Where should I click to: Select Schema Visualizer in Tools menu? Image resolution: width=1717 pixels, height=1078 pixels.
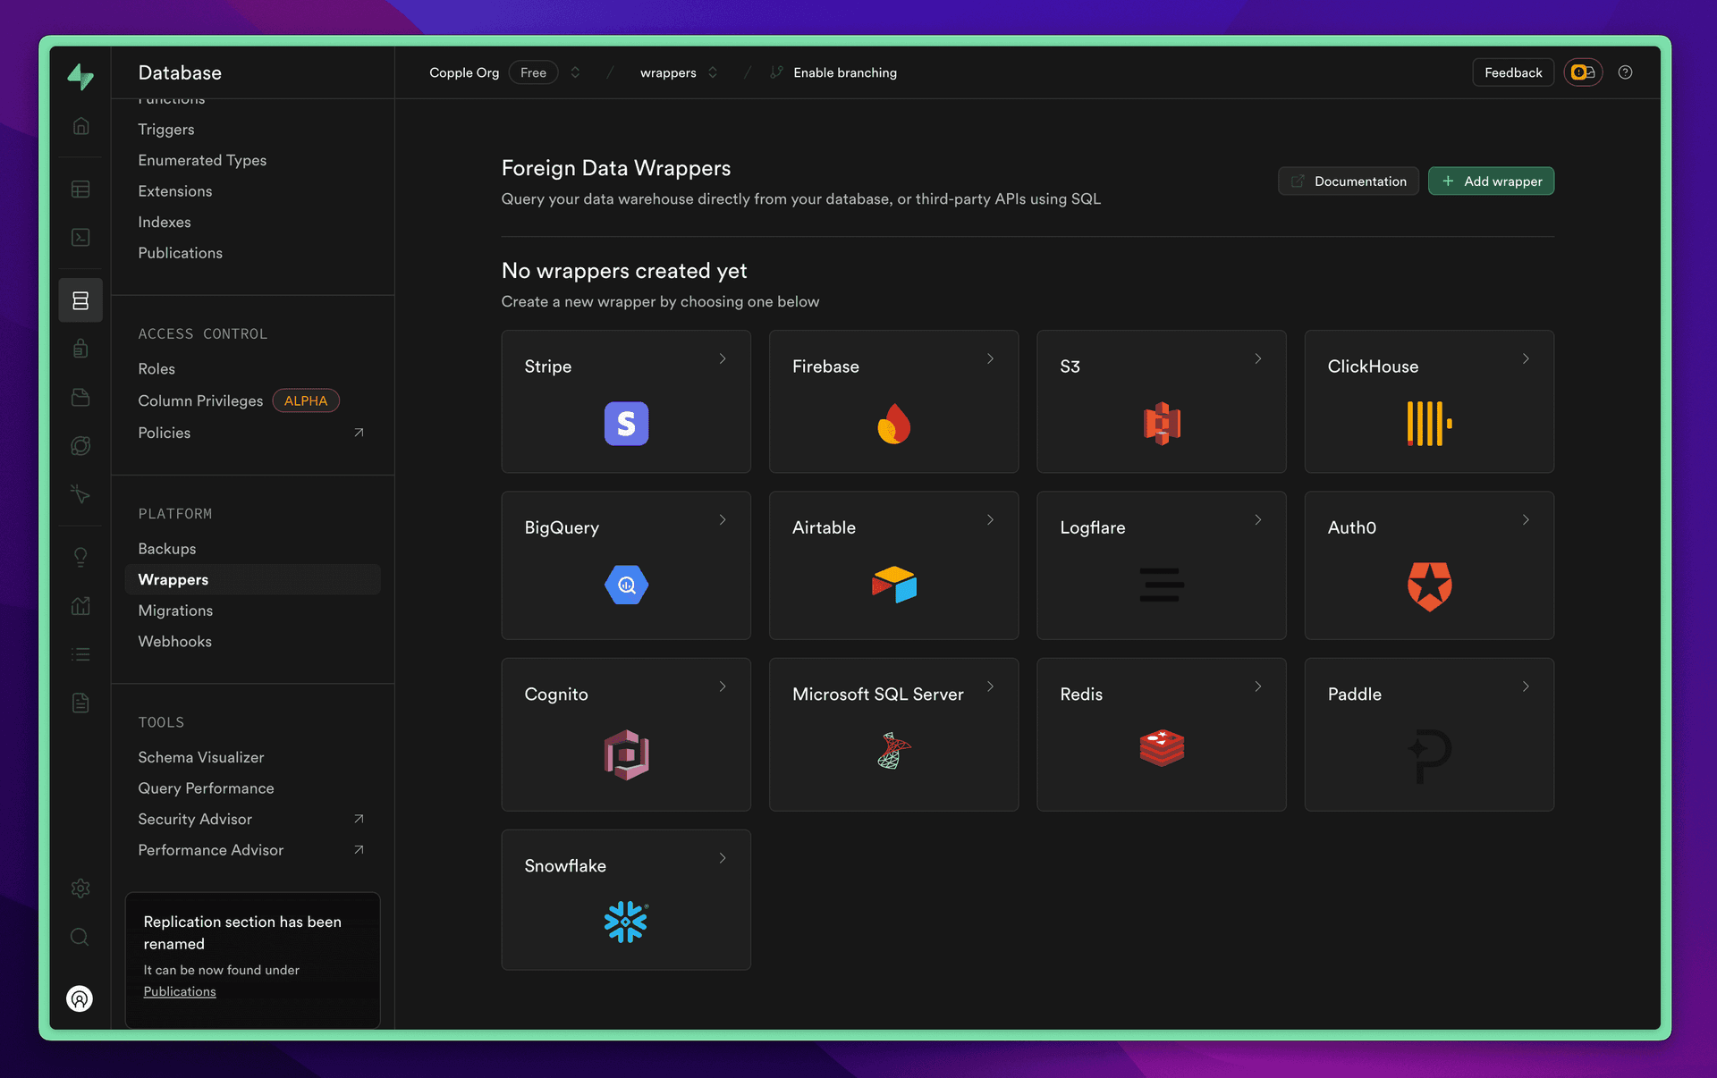201,757
